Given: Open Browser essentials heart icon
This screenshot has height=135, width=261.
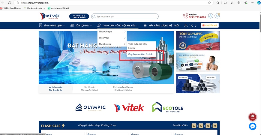Looking at the screenshot, I should 246,3.
